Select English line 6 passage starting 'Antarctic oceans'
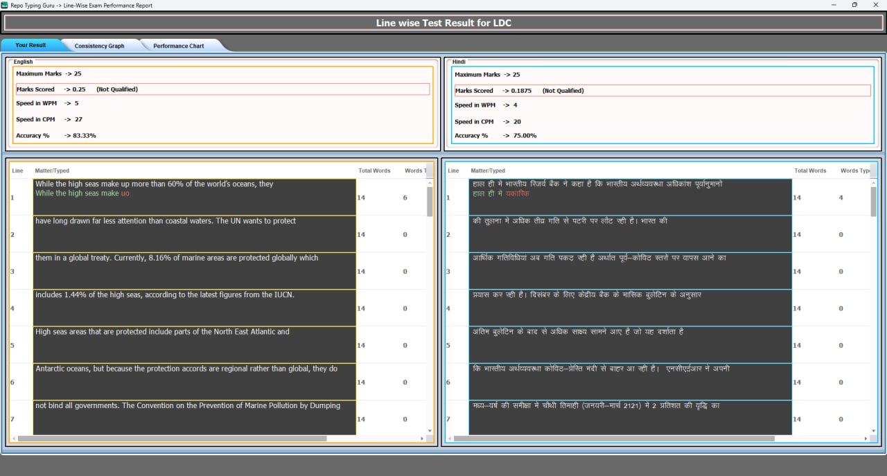887x476 pixels. [195, 382]
